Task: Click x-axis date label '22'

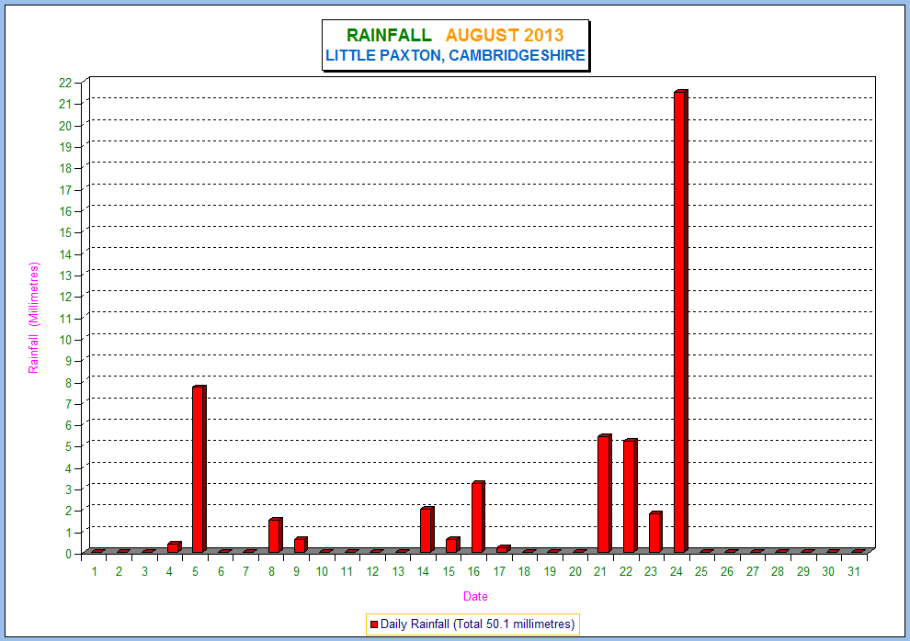Action: click(626, 571)
